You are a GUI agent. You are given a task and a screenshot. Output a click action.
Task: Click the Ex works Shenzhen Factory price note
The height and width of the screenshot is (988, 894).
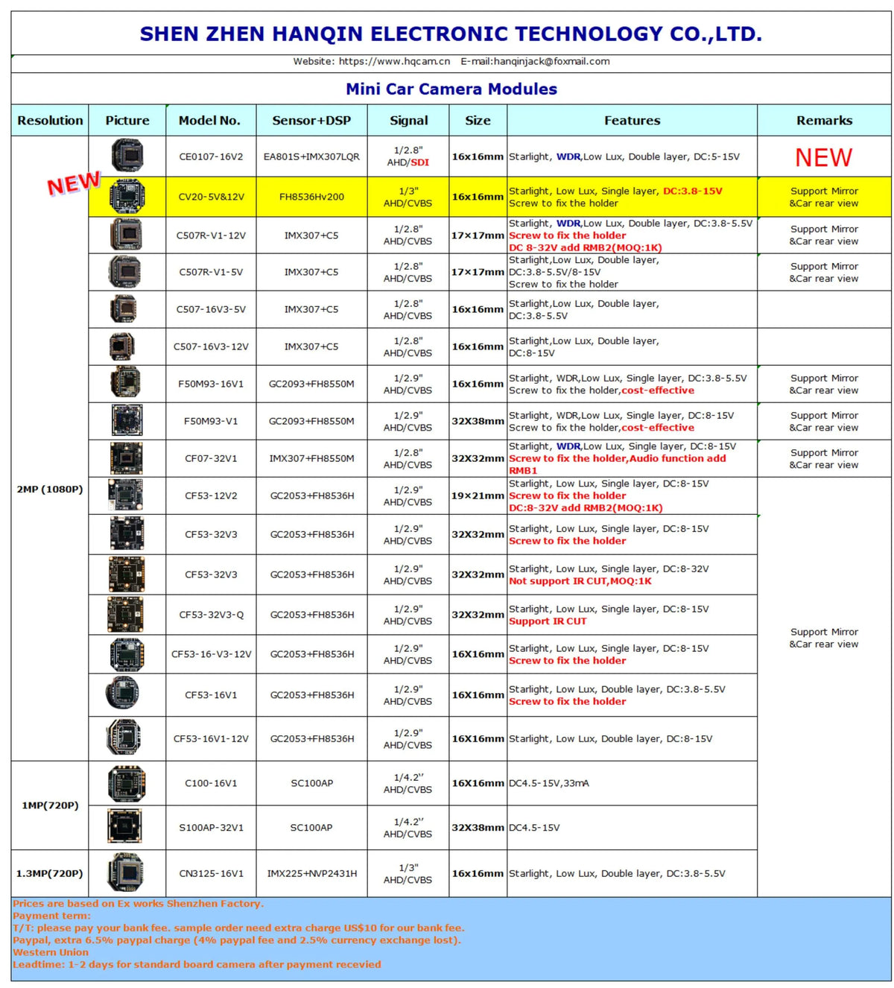[139, 904]
